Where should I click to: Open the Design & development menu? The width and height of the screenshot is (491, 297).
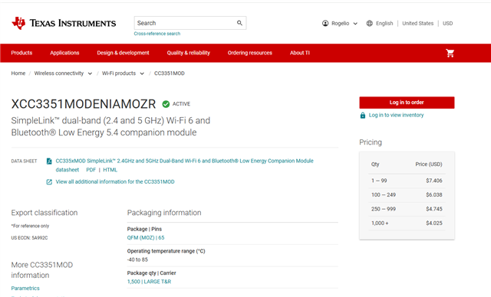tap(123, 53)
